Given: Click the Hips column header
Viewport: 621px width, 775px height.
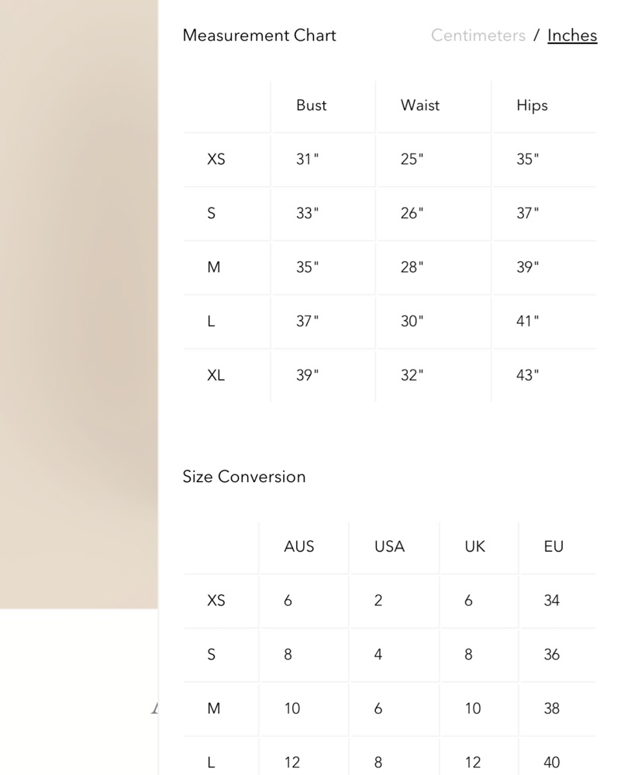Looking at the screenshot, I should click(x=532, y=105).
